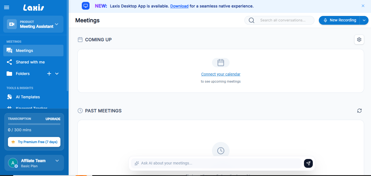Click the Folders folder icon
Viewport: 371px width, 176px height.
pyautogui.click(x=9, y=74)
